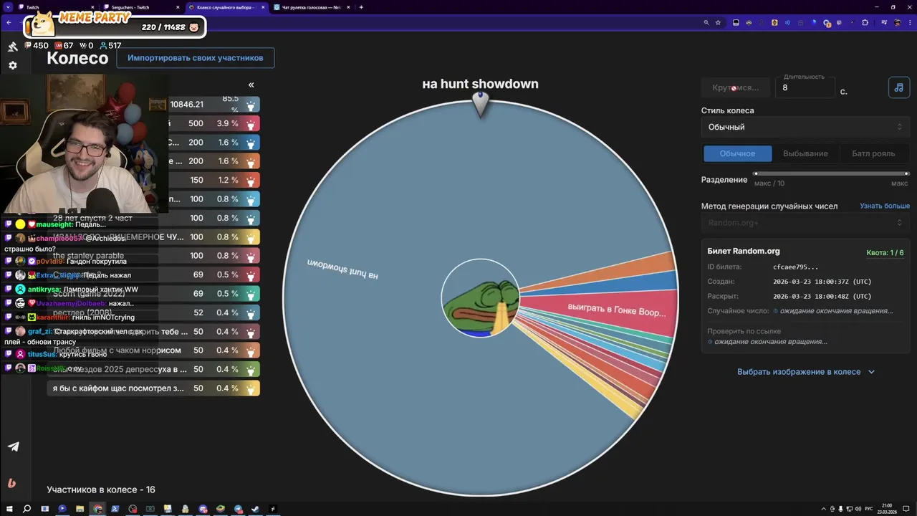Close the Колесо случайного выбора tab
Viewport: 917px width, 516px height.
coord(263,7)
